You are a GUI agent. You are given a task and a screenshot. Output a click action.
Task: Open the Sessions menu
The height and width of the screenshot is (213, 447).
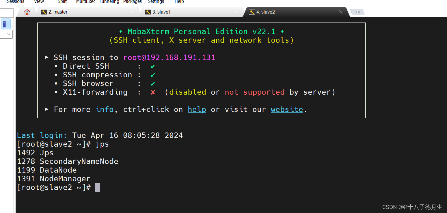[x=16, y=2]
